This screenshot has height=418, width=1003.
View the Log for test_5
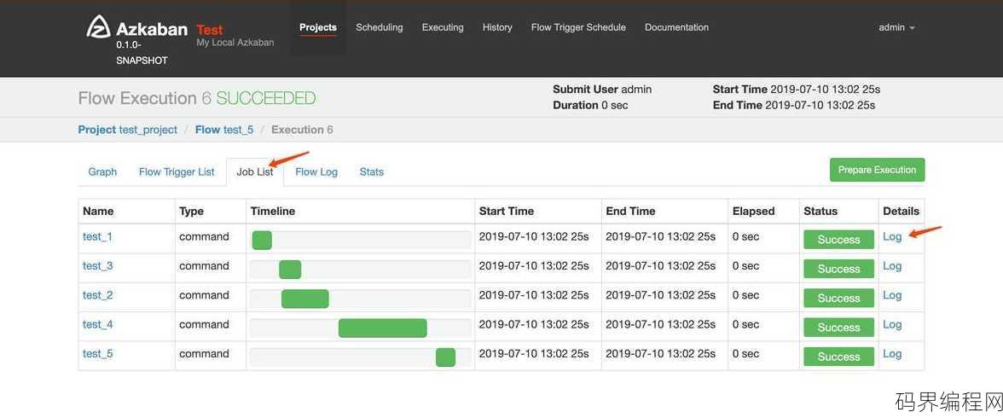click(892, 353)
